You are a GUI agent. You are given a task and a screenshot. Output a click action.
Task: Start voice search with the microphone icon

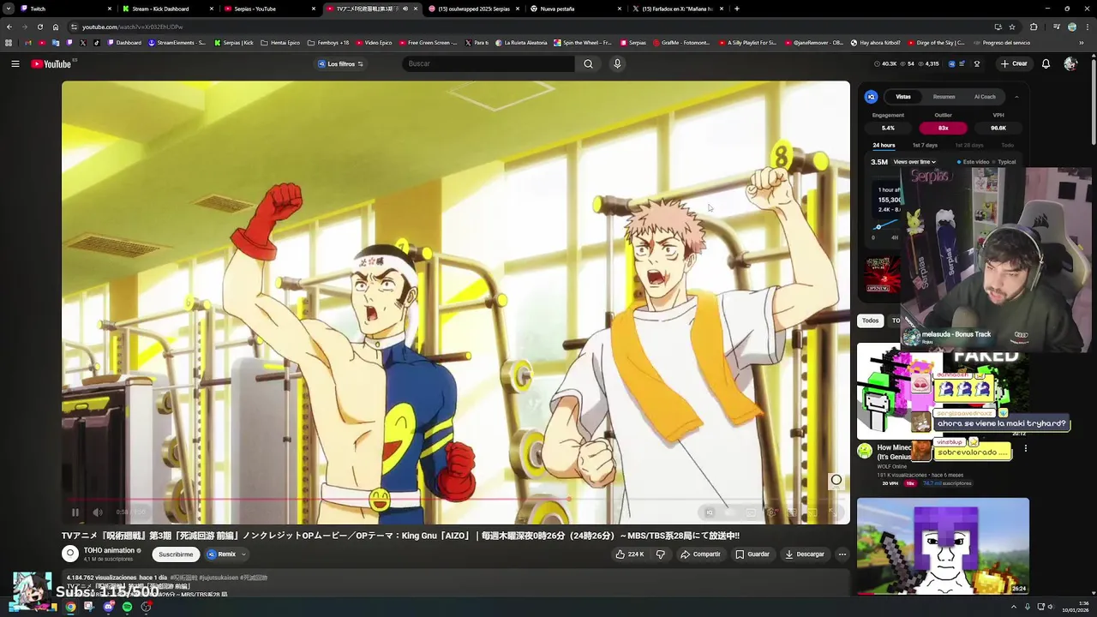point(617,63)
